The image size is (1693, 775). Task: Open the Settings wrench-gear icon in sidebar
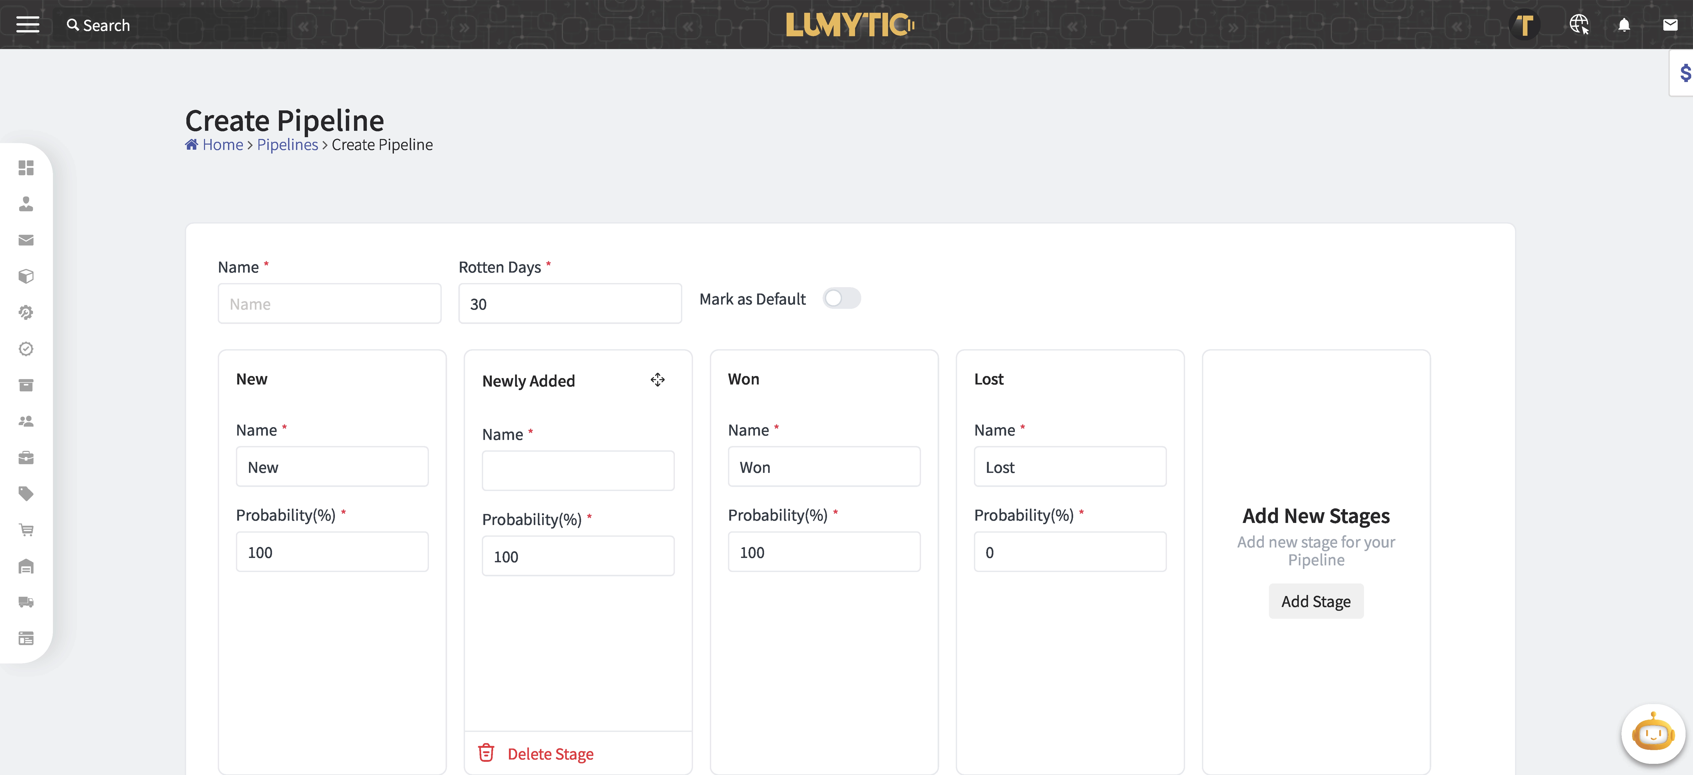tap(26, 313)
